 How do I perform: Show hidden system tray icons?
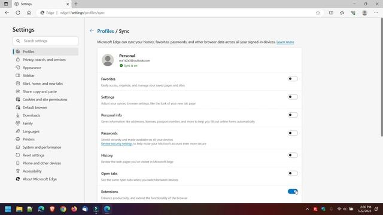click(307, 209)
